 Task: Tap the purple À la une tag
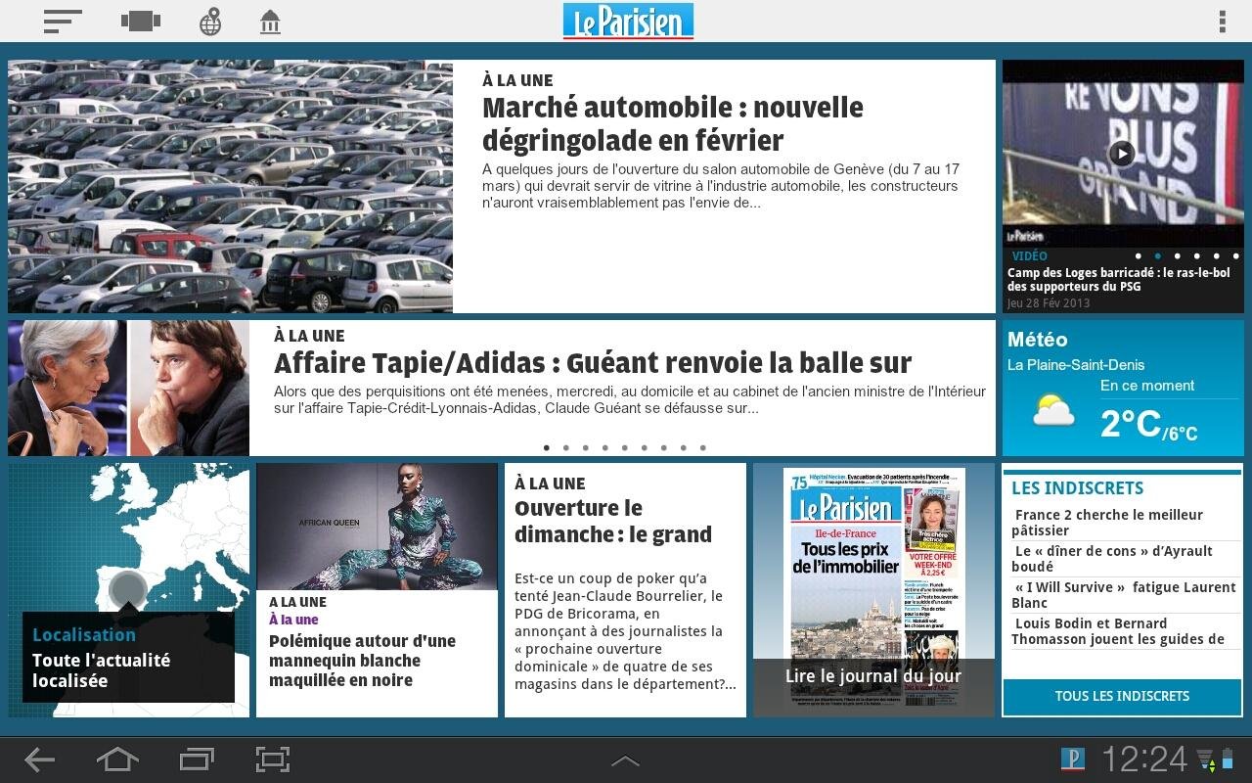coord(293,620)
